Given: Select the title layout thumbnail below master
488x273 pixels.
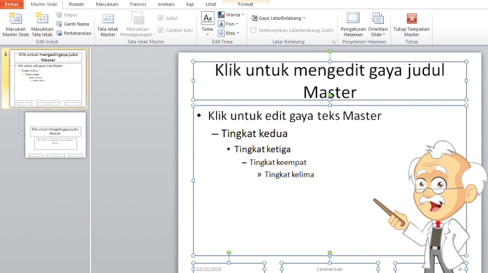Looking at the screenshot, I should (55, 135).
